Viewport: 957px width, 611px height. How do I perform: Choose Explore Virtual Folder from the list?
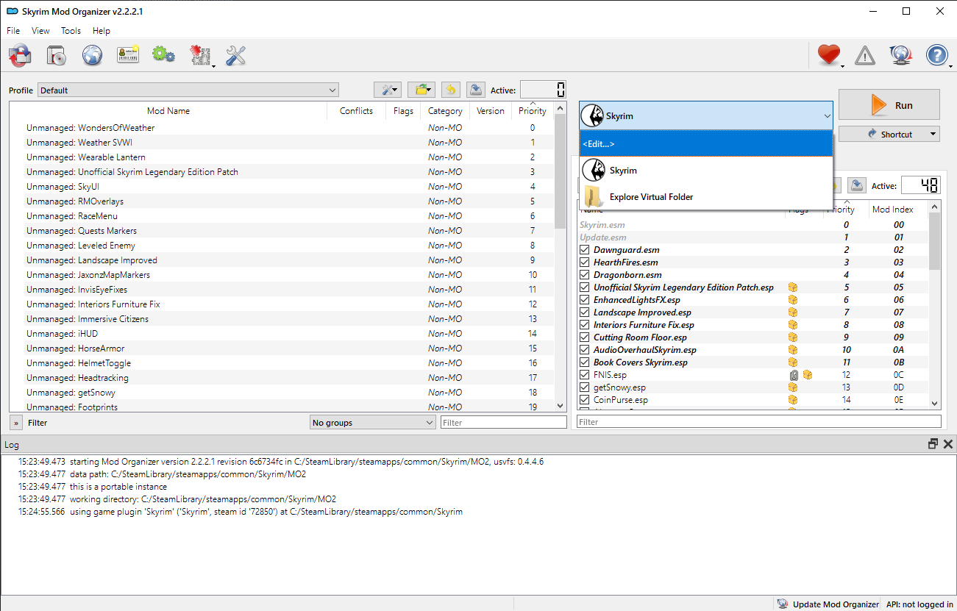[706, 197]
